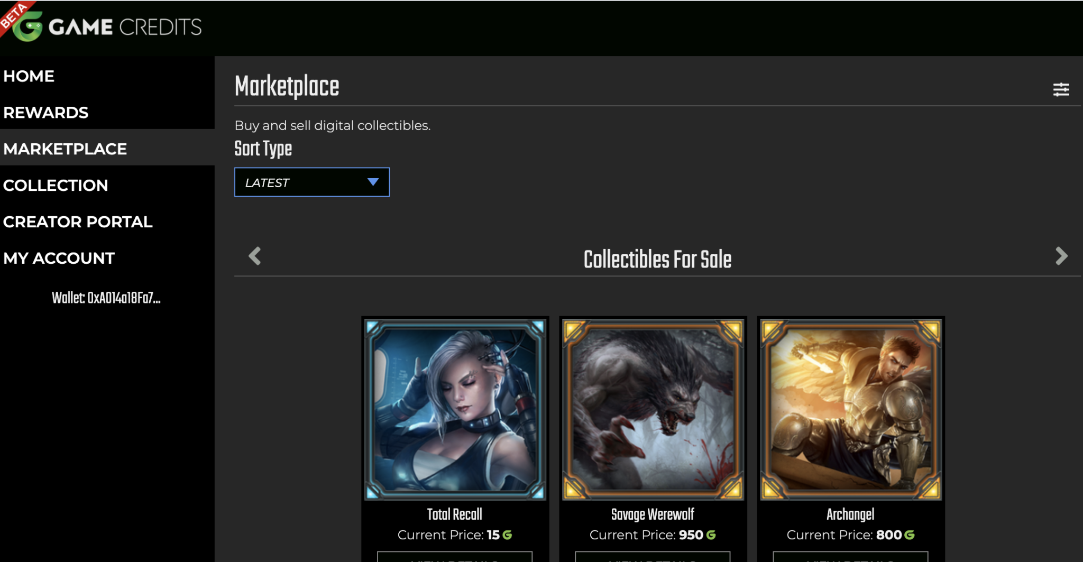Click the left carousel arrow
1083x562 pixels.
[254, 256]
